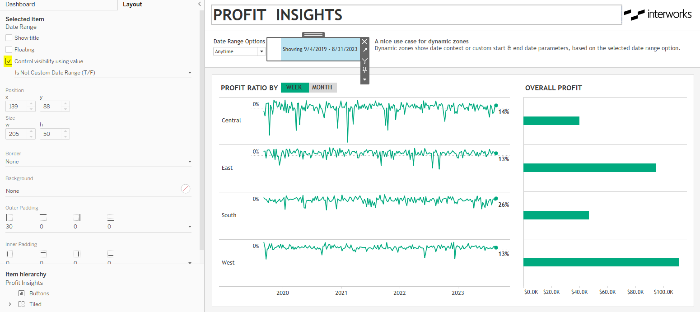Enable the Show title checkbox
700x312 pixels.
point(9,38)
